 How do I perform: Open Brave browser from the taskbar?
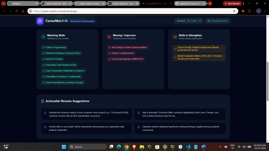pyautogui.click(x=134, y=147)
